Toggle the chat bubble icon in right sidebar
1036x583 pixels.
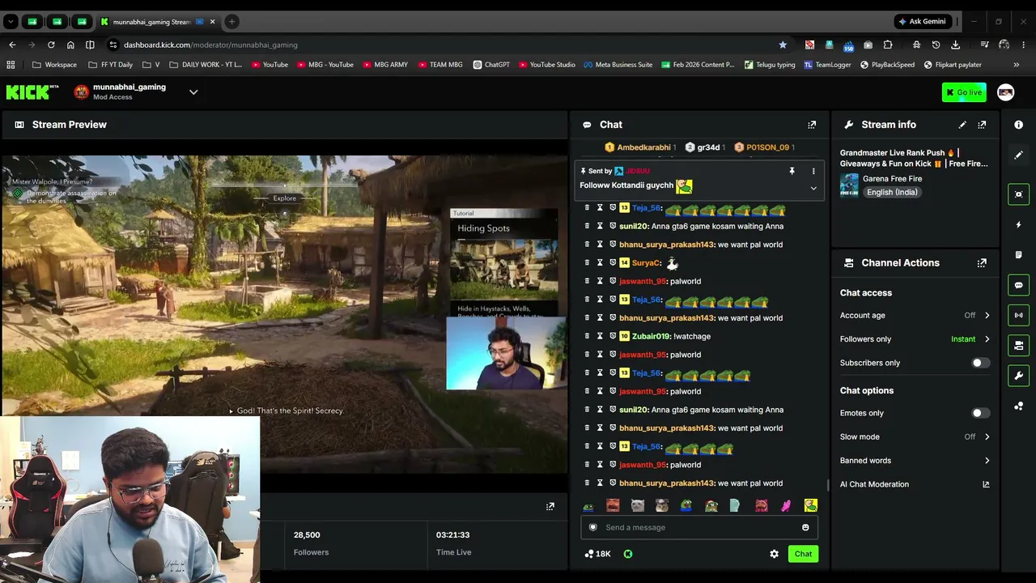[1019, 285]
